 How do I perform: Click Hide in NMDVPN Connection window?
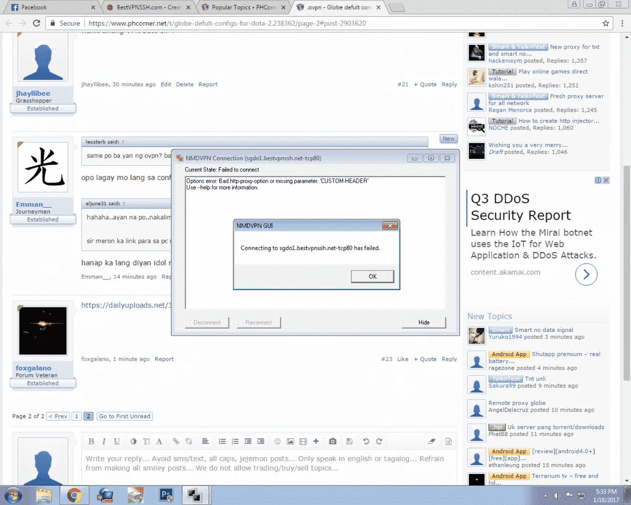(424, 322)
